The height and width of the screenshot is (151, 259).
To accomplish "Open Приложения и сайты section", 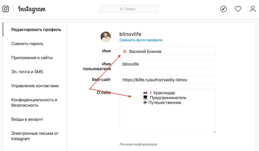I will pyautogui.click(x=32, y=58).
